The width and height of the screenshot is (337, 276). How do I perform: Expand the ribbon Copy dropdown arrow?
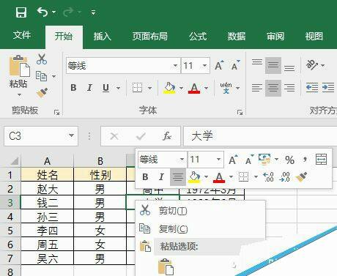(53, 76)
